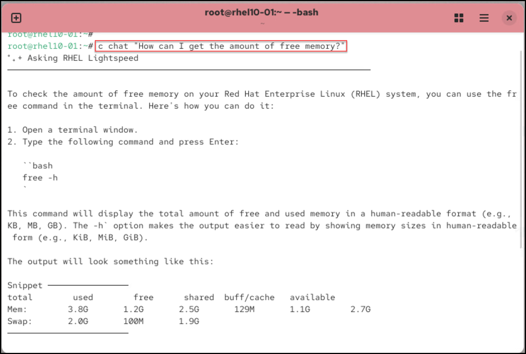Open the tab overview grid
The width and height of the screenshot is (526, 354).
click(458, 18)
